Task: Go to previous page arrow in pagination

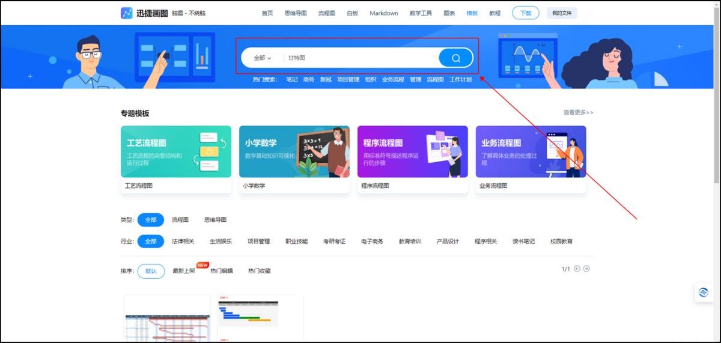Action: [x=577, y=269]
